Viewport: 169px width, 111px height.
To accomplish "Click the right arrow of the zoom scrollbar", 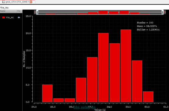I will pyautogui.click(x=165, y=12).
